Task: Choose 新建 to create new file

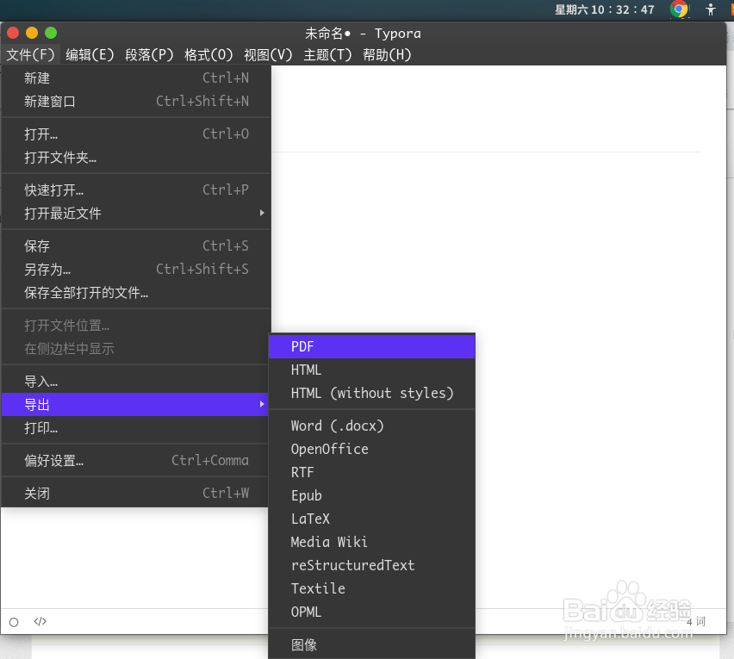Action: click(136, 78)
